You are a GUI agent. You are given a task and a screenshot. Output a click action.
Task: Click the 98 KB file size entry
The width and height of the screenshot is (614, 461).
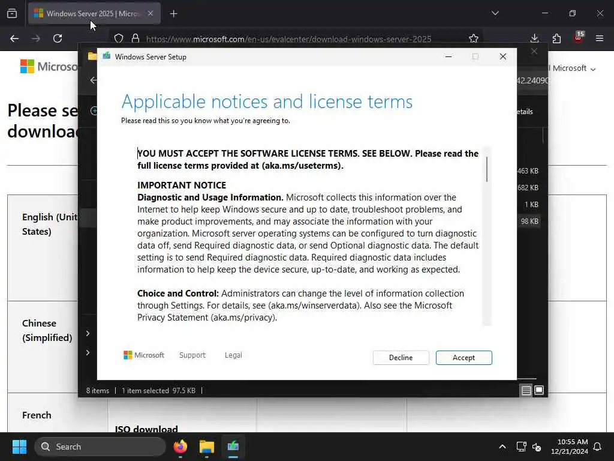coord(529,221)
